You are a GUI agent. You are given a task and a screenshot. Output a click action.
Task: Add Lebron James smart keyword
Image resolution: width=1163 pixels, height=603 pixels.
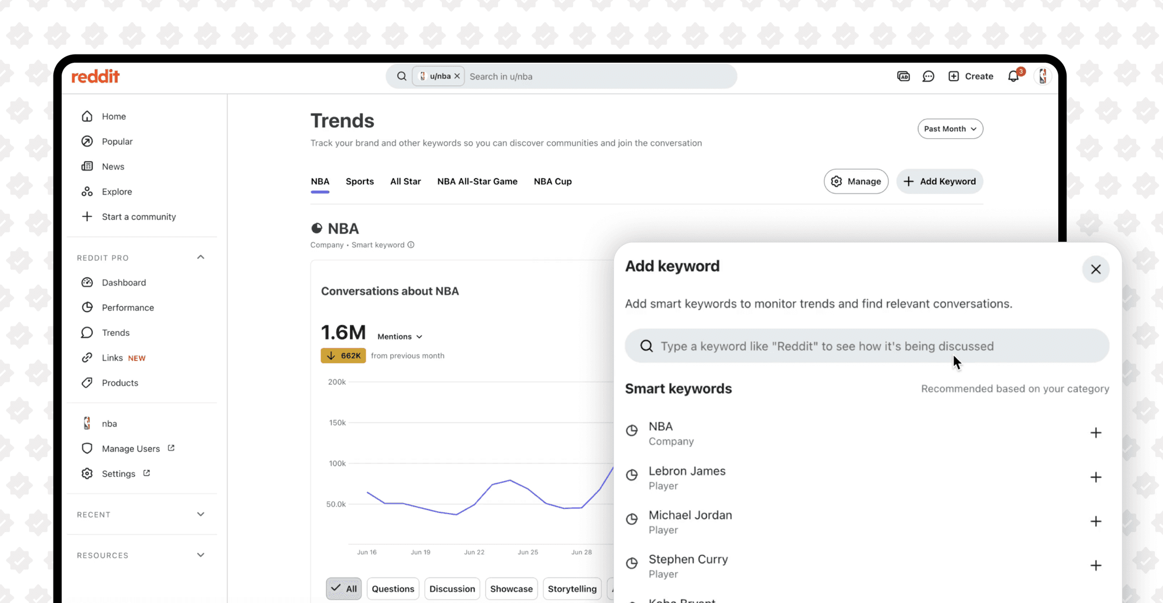[x=1096, y=477]
